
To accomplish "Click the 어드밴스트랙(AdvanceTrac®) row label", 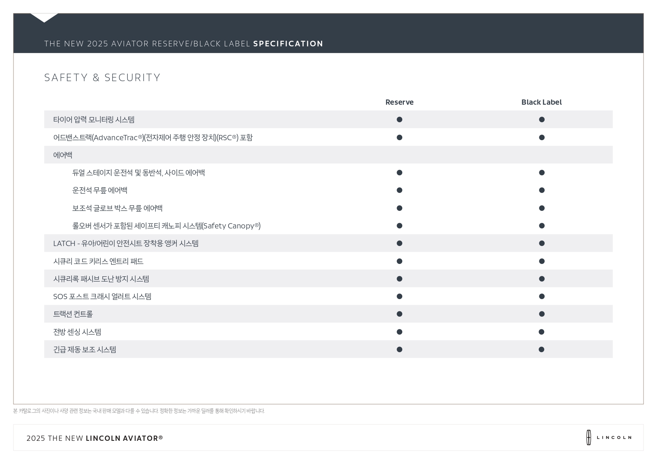I will point(153,138).
